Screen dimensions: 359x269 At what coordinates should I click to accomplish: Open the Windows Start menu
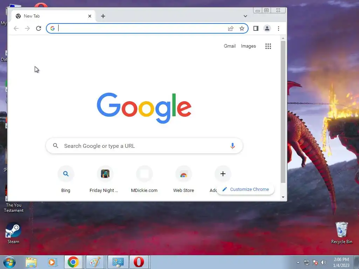[x=9, y=262]
